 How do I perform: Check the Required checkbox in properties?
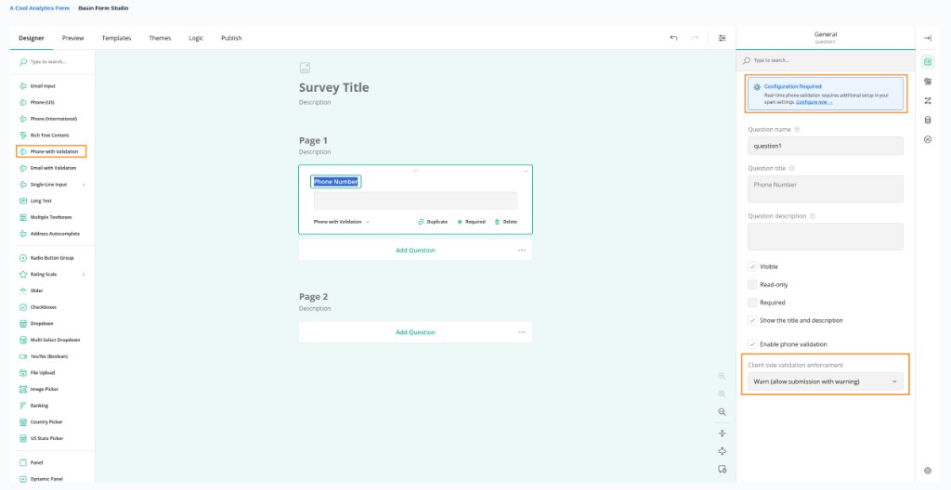(752, 302)
